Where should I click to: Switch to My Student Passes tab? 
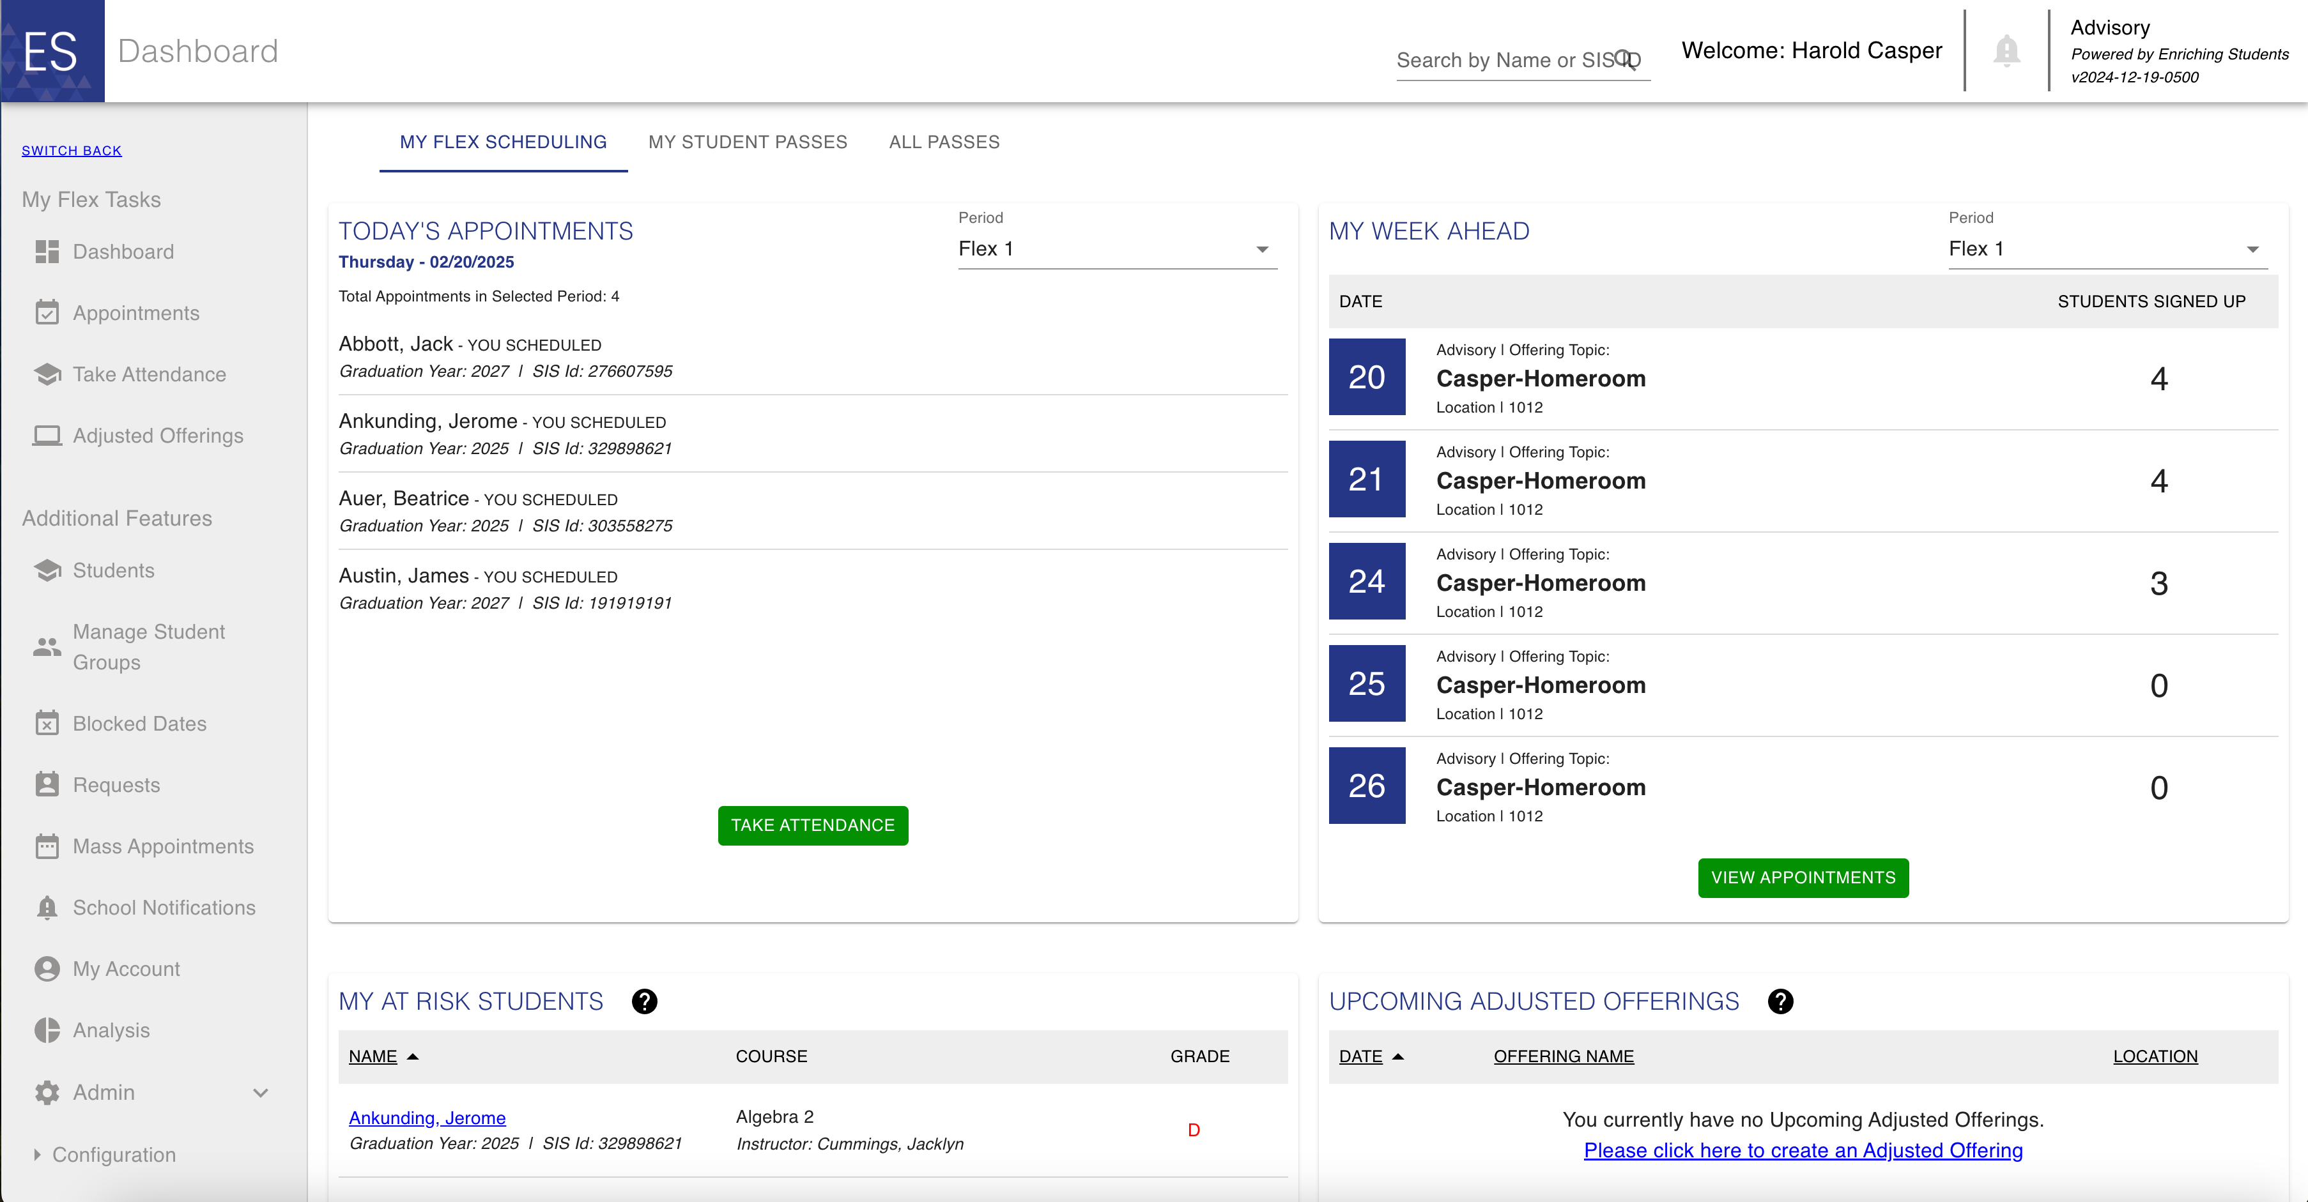tap(747, 142)
